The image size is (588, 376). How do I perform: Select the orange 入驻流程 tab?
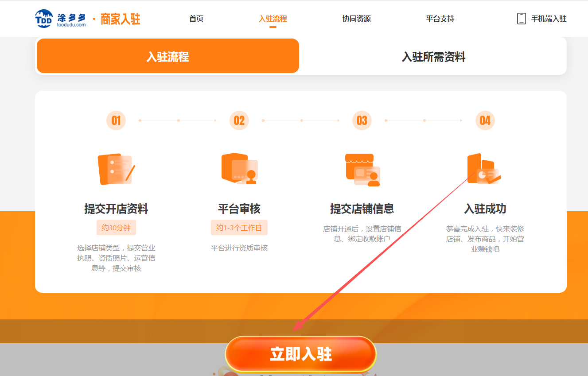[167, 57]
